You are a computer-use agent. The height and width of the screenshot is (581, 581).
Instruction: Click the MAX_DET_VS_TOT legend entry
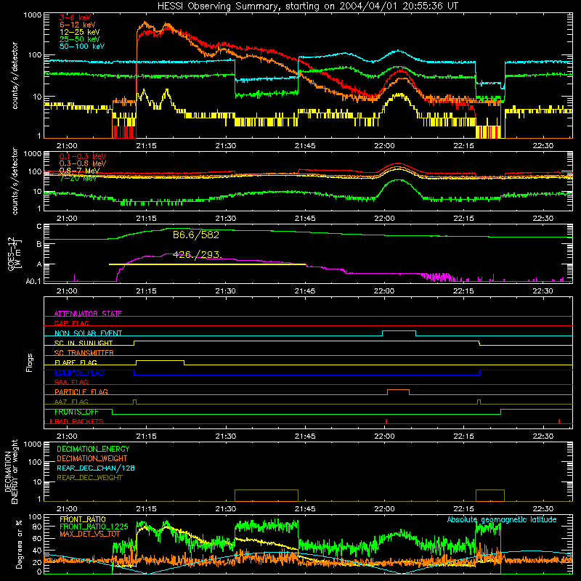pos(90,534)
